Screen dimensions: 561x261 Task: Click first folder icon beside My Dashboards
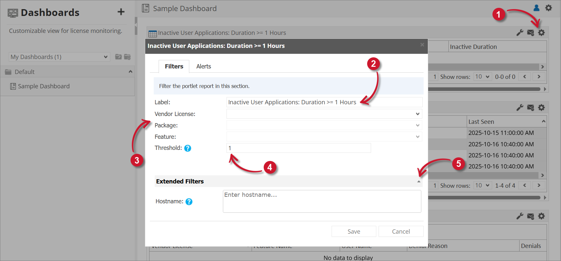[118, 57]
